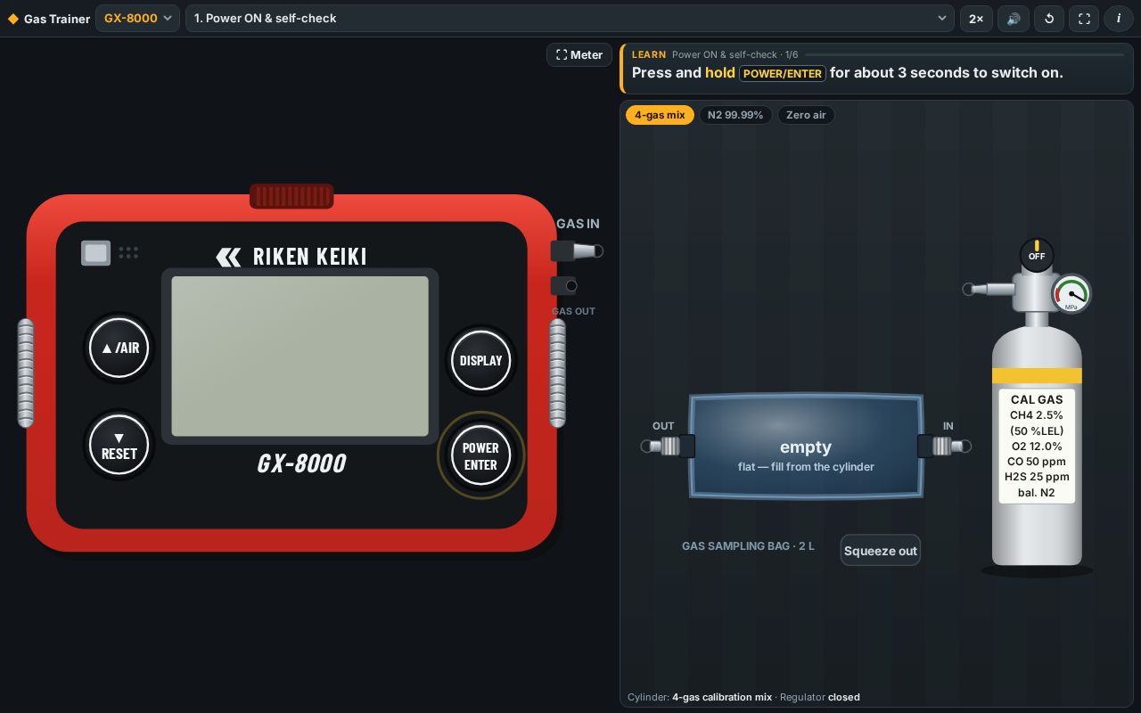Open the GX-8000 model dropdown

coord(137,18)
